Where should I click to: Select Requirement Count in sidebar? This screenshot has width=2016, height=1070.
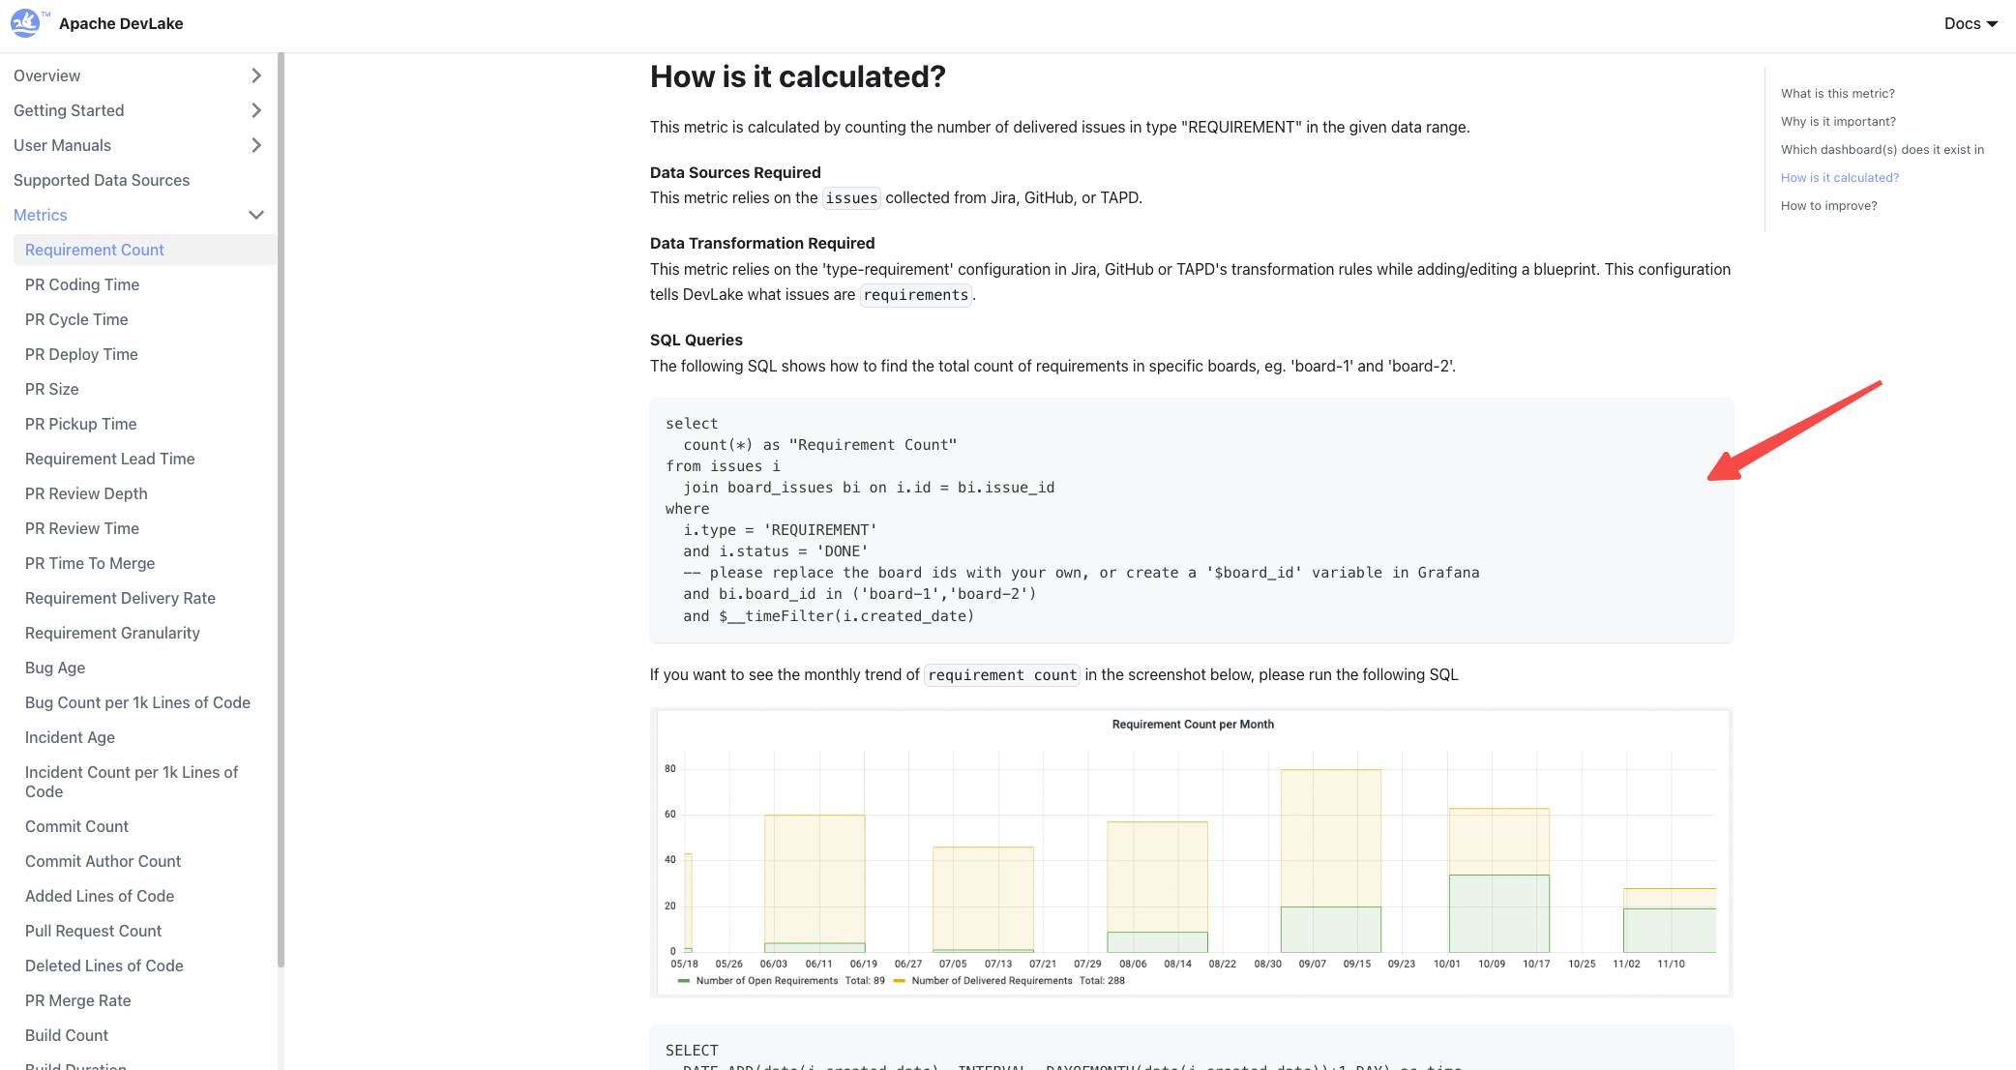click(95, 250)
